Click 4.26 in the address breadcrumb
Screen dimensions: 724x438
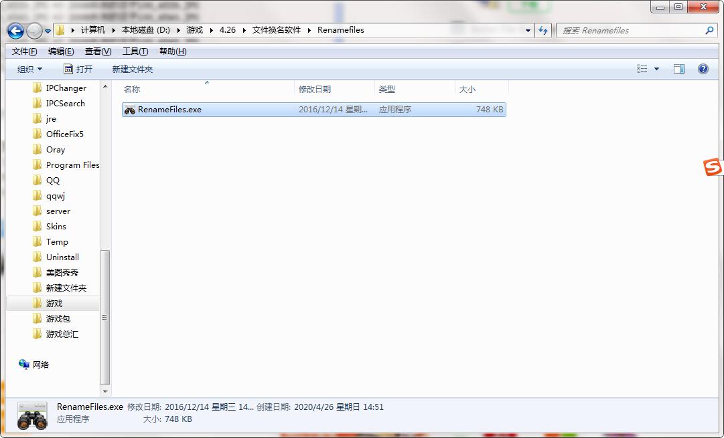(x=227, y=30)
